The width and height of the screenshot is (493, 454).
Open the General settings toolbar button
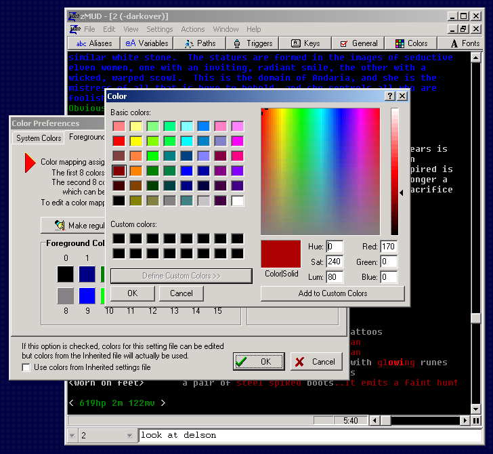click(358, 43)
